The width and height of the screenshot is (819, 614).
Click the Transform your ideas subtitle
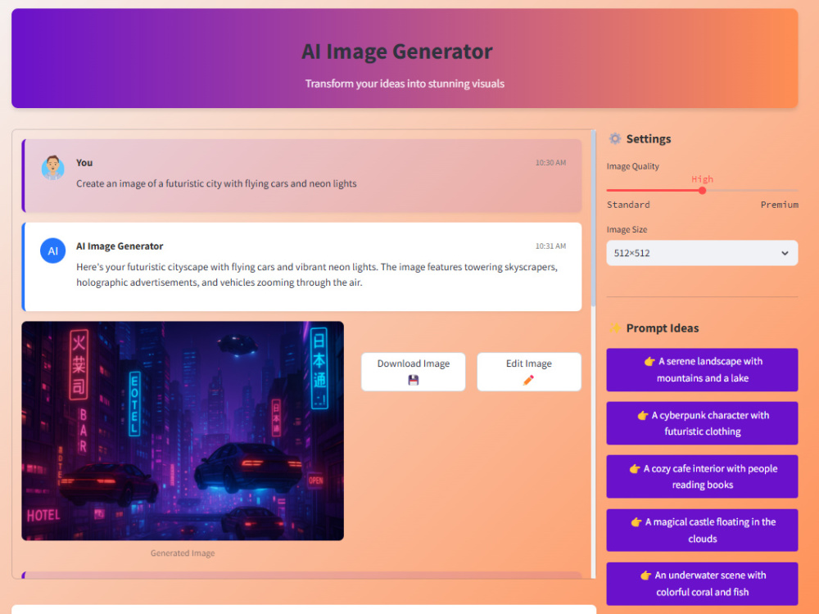click(x=405, y=84)
